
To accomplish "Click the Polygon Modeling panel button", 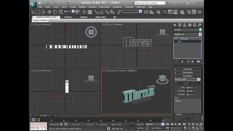I will point(40,20).
